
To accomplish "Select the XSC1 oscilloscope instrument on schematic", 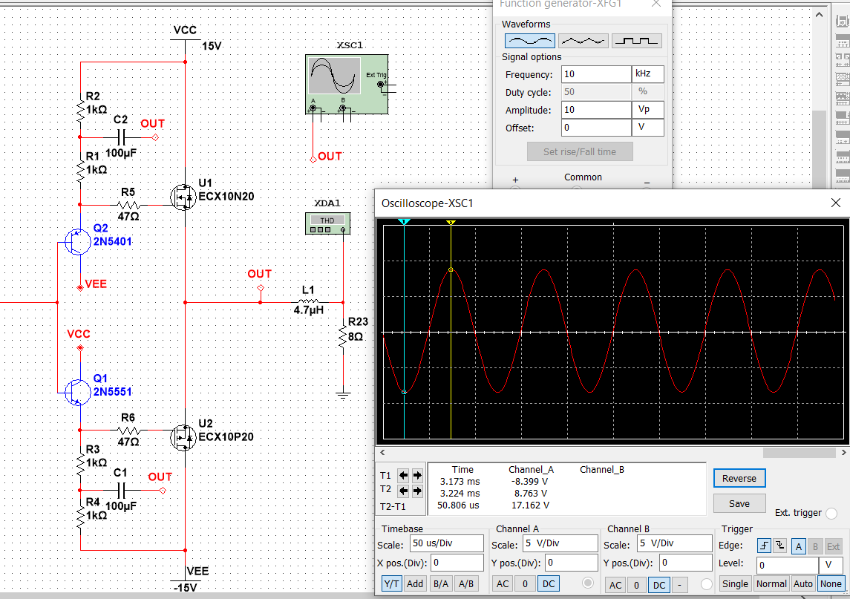I will tap(347, 84).
